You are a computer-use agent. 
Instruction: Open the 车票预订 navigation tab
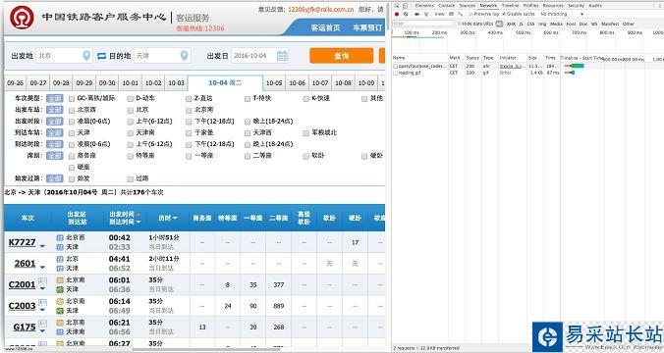(367, 27)
